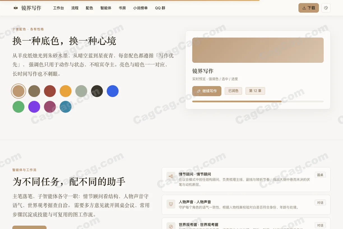Click the QQ 群 nav link
The image size is (343, 229).
tap(160, 8)
